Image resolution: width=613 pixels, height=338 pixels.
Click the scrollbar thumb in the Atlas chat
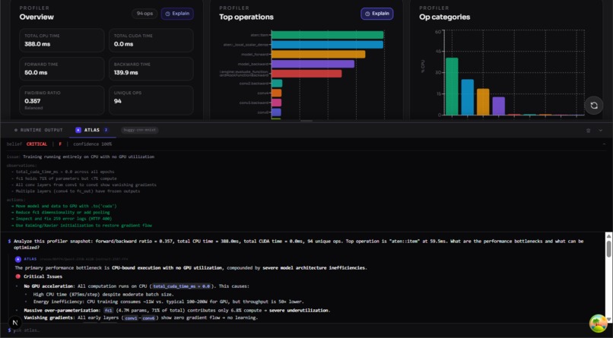click(608, 248)
